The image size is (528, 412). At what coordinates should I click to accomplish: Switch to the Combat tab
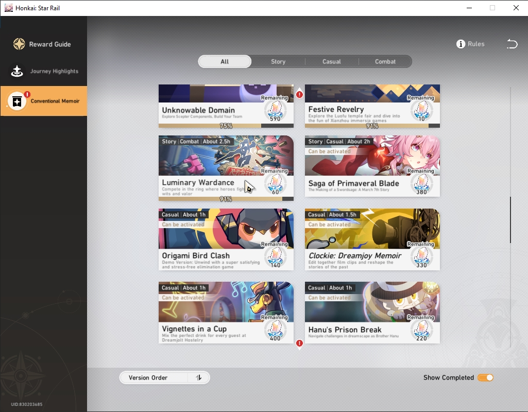tap(385, 62)
